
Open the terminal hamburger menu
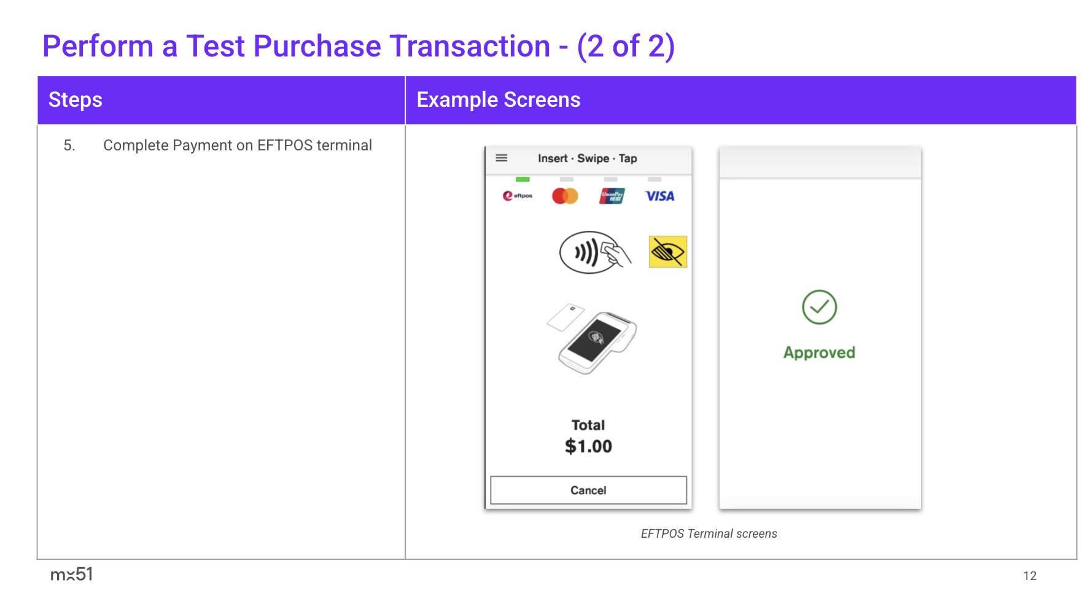click(502, 158)
